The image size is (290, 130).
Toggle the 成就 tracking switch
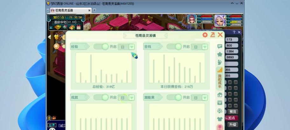point(101,97)
